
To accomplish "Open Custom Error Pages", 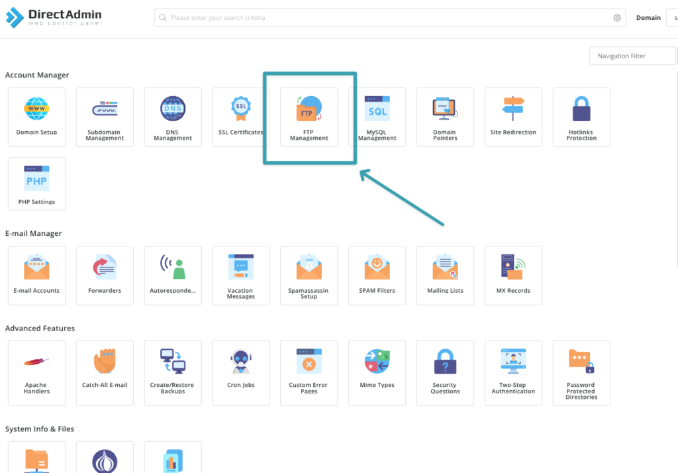I will (309, 373).
